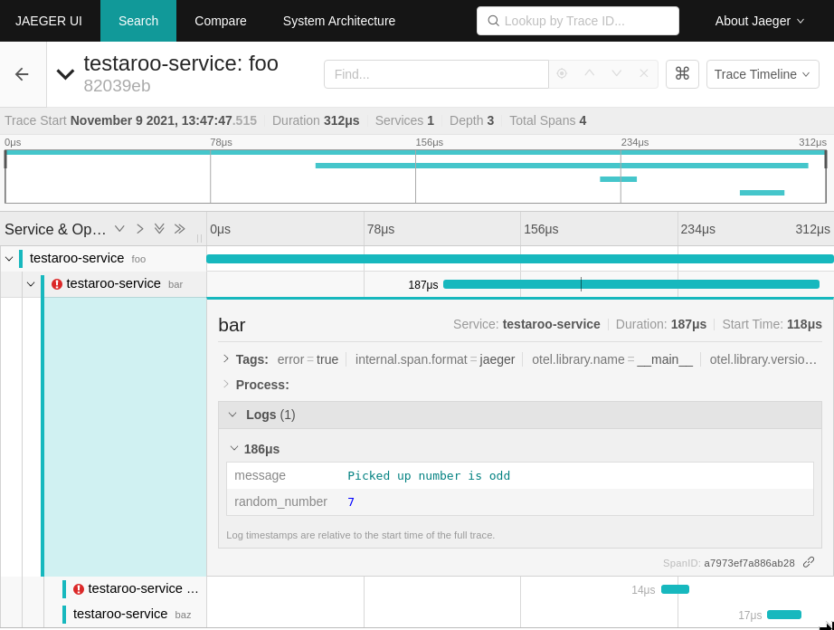The width and height of the screenshot is (834, 630).
Task: Open System Architecture tab
Action: (x=339, y=21)
